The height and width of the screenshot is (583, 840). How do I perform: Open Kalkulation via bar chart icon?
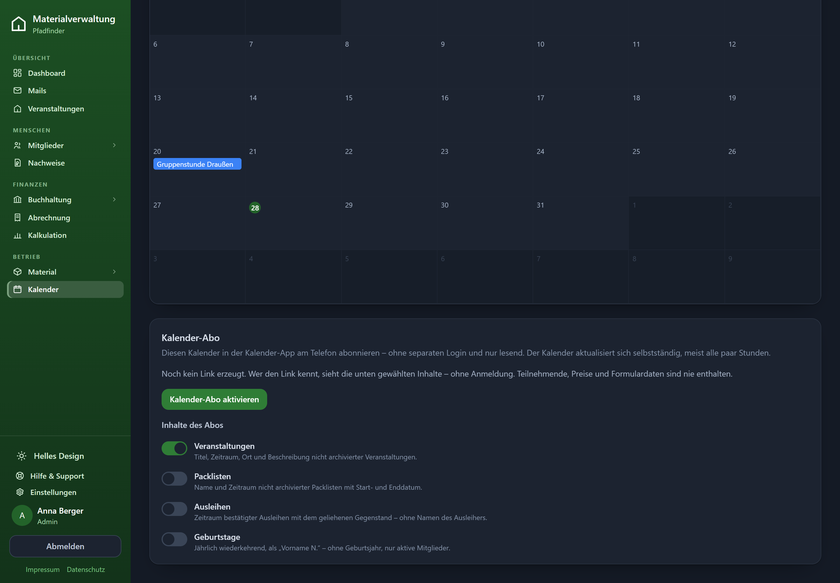17,235
